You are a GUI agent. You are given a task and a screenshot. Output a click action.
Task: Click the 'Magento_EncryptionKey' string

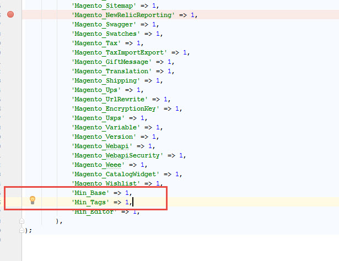click(115, 108)
